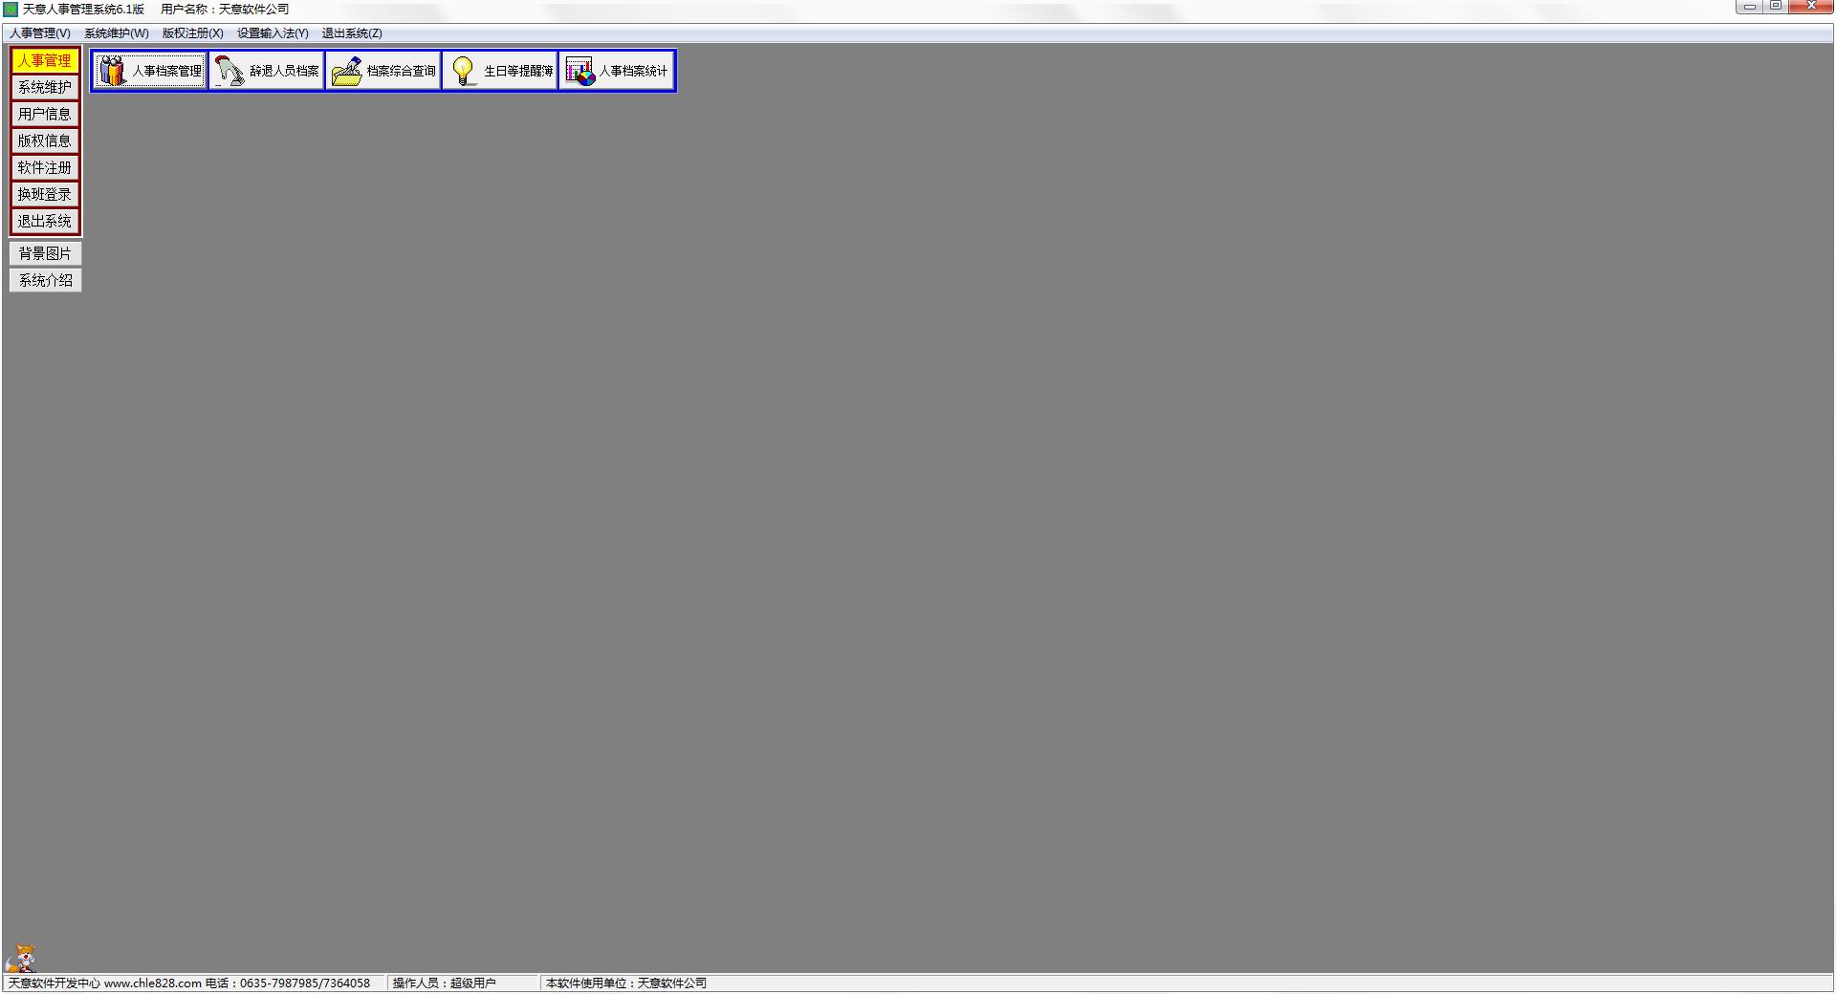
Task: Open the 退出系统(Z) menu in the menu bar
Action: [352, 33]
